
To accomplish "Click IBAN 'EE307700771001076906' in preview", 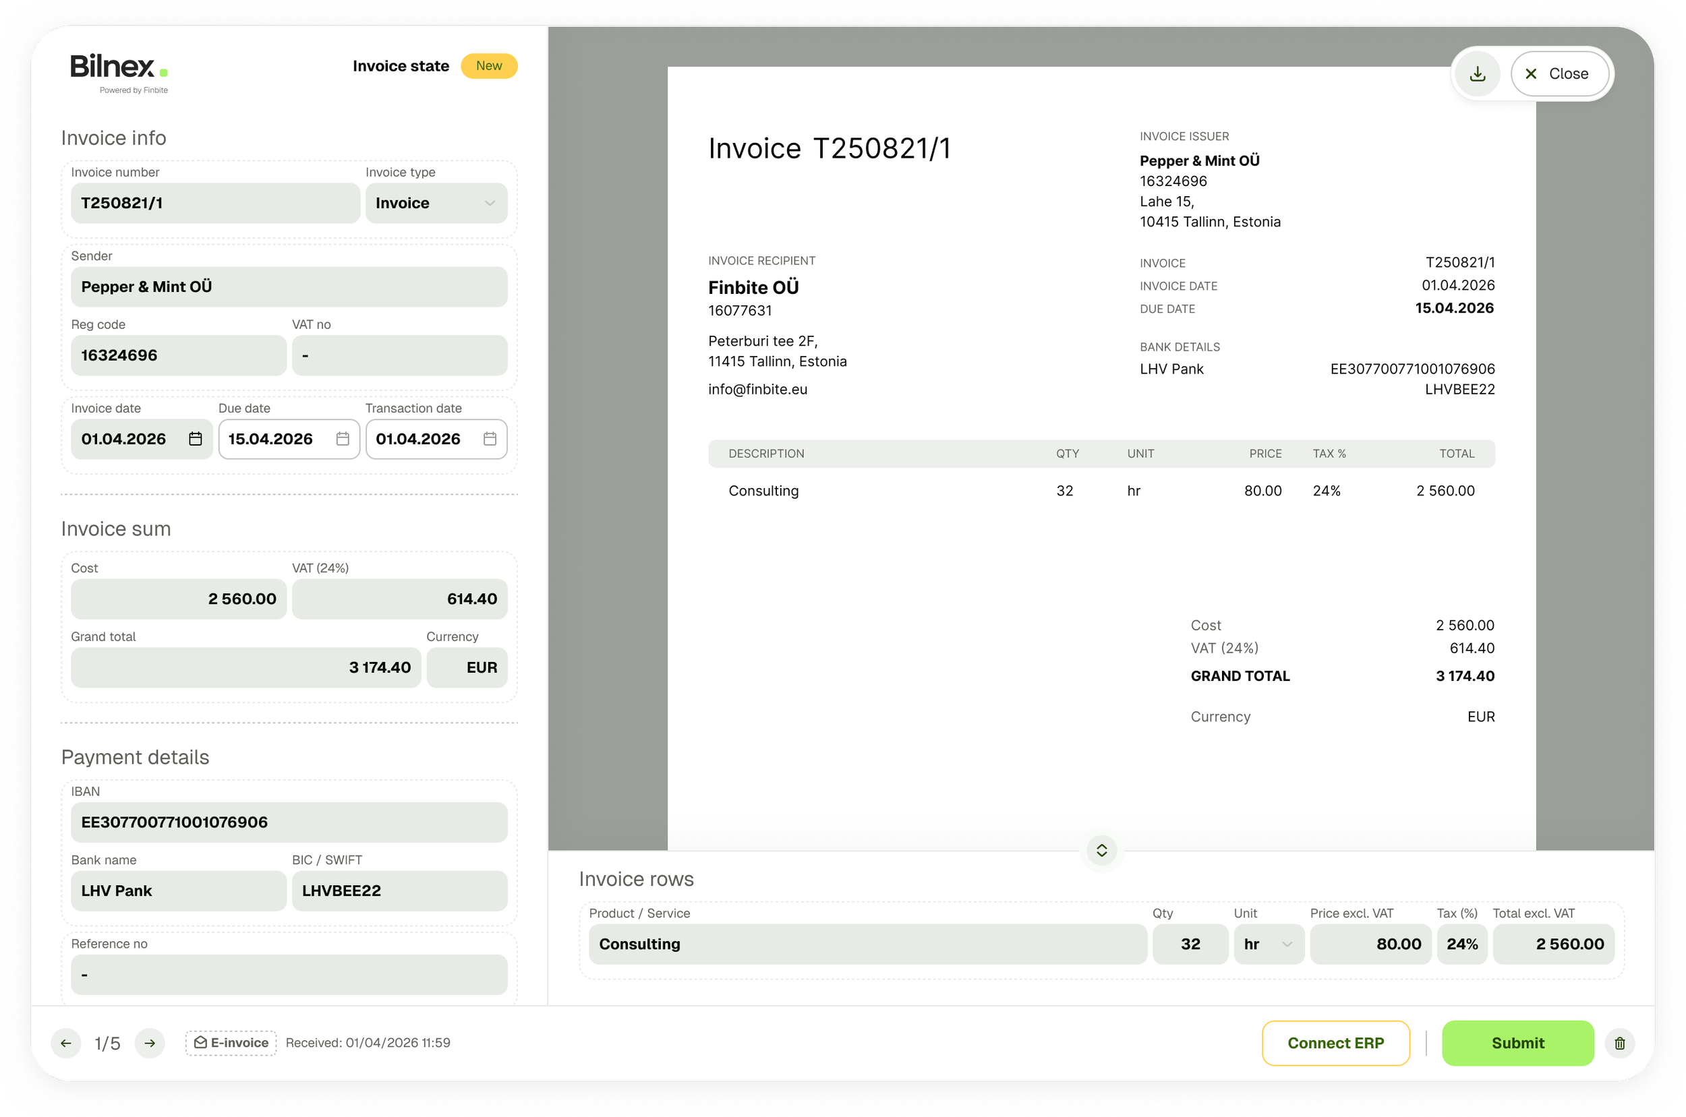I will point(1412,369).
